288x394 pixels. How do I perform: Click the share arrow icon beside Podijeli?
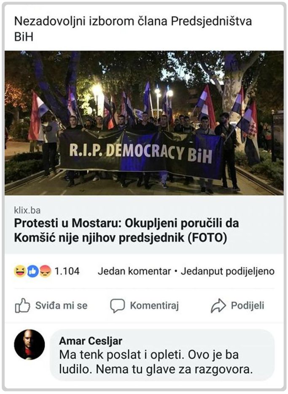218,306
